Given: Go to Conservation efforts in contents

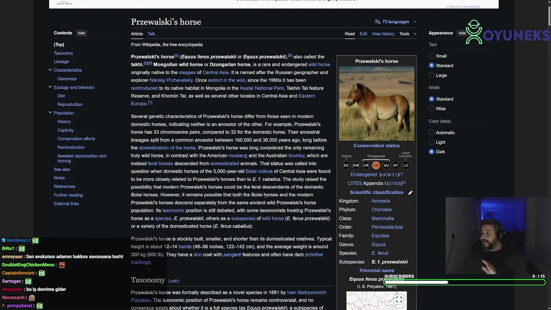Looking at the screenshot, I should [x=76, y=139].
